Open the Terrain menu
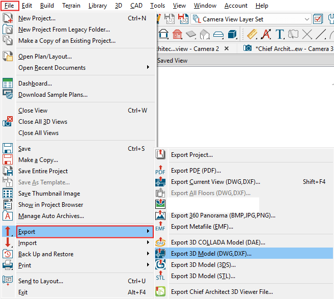 tap(71, 6)
